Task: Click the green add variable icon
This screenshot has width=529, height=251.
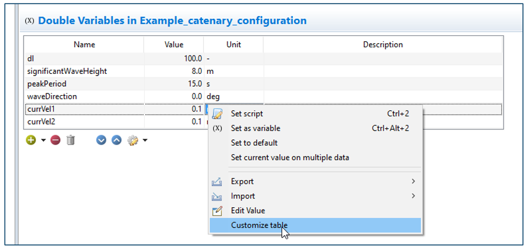Action: point(31,140)
